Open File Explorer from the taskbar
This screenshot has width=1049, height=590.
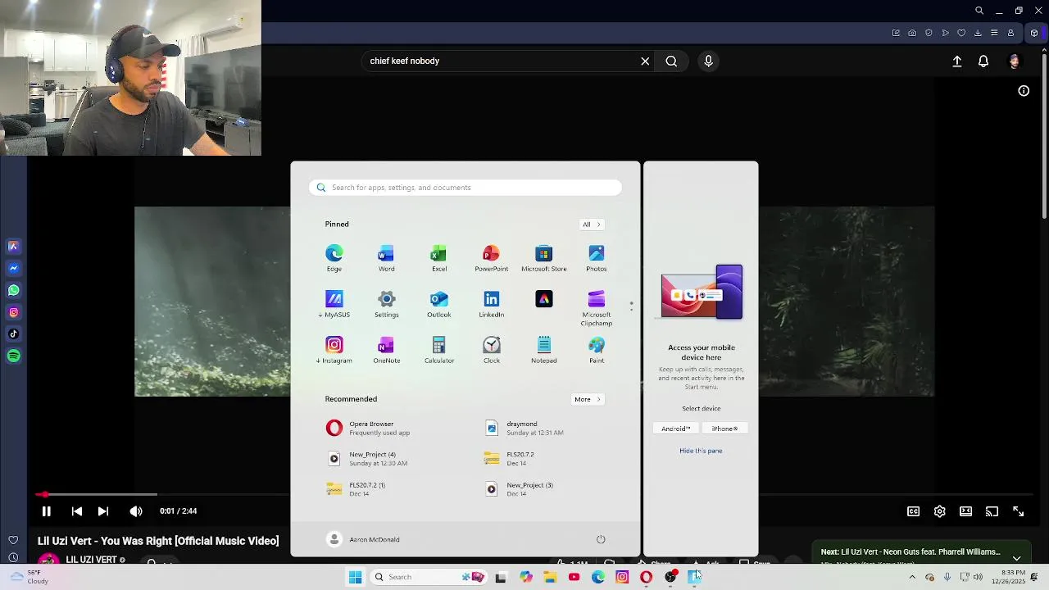point(550,577)
